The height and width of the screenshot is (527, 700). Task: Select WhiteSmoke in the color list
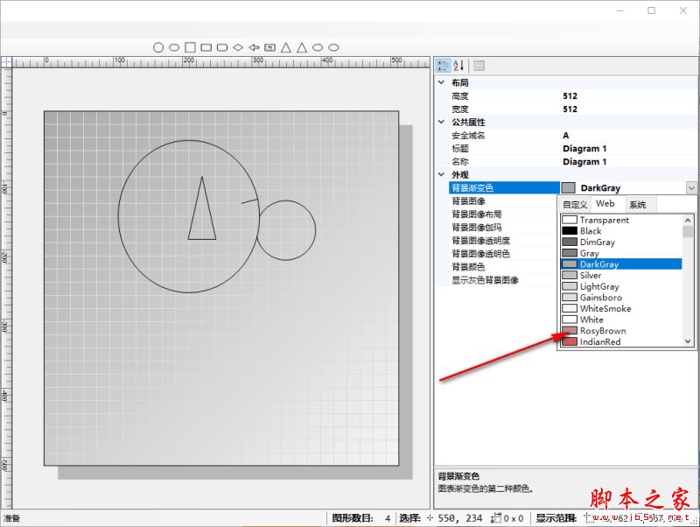(x=621, y=309)
